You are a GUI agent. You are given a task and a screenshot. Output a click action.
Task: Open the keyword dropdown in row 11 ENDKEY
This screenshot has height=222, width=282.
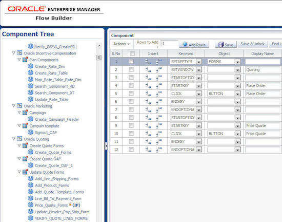pyautogui.click(x=199, y=142)
